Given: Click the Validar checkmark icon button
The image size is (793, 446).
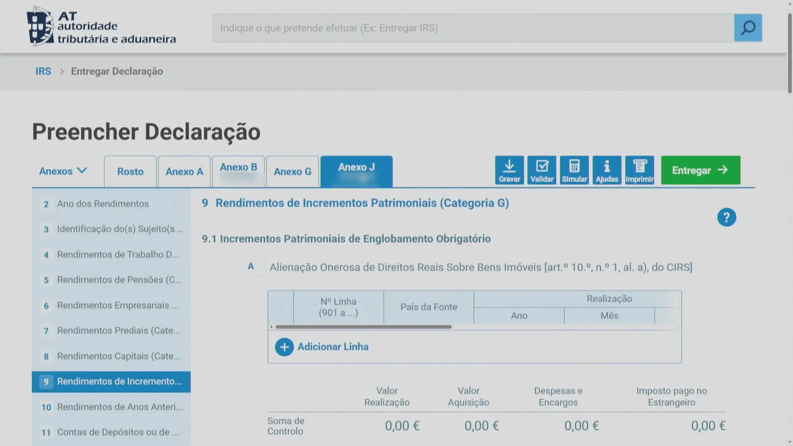Looking at the screenshot, I should [x=542, y=170].
